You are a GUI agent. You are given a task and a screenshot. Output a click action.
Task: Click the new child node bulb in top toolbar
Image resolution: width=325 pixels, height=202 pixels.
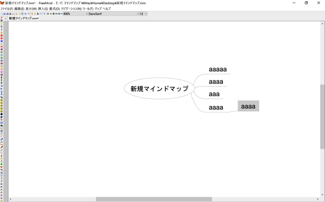[x=32, y=14]
